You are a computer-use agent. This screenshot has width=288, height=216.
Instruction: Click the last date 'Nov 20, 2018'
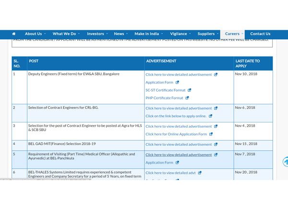246,172
